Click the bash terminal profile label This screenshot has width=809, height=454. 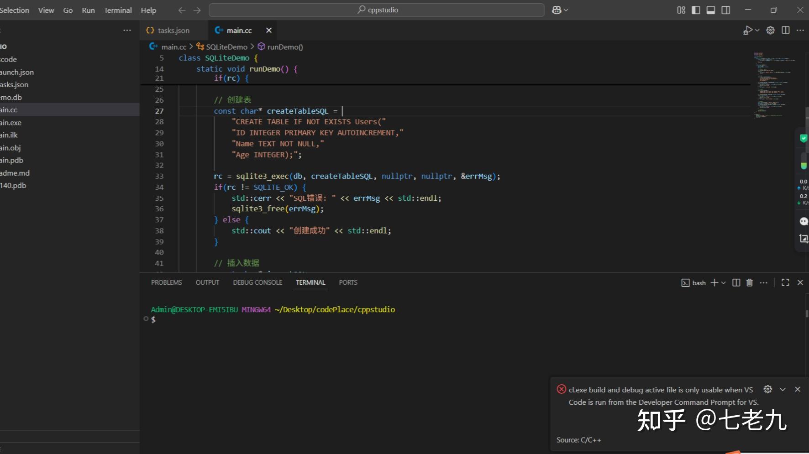(x=694, y=283)
